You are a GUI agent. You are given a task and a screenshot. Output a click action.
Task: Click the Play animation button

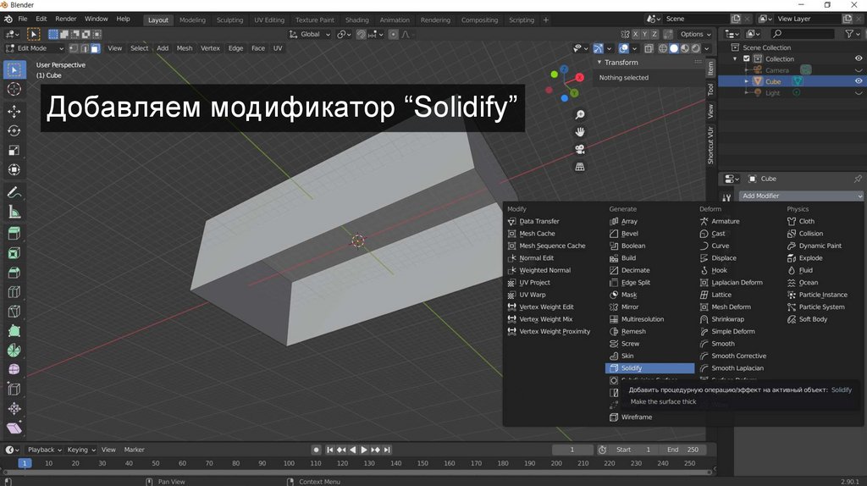pos(364,450)
